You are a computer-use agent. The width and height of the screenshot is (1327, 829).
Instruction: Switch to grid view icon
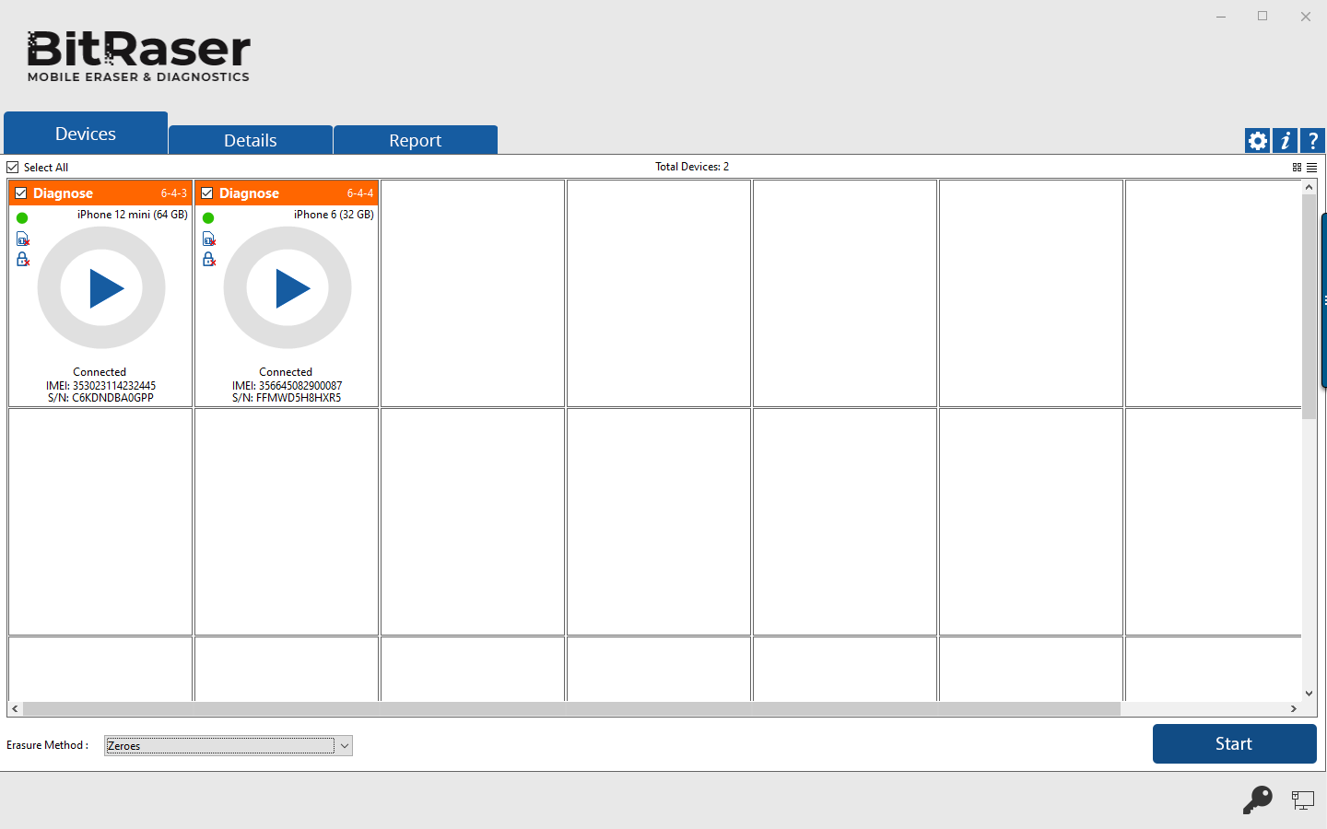(x=1297, y=168)
